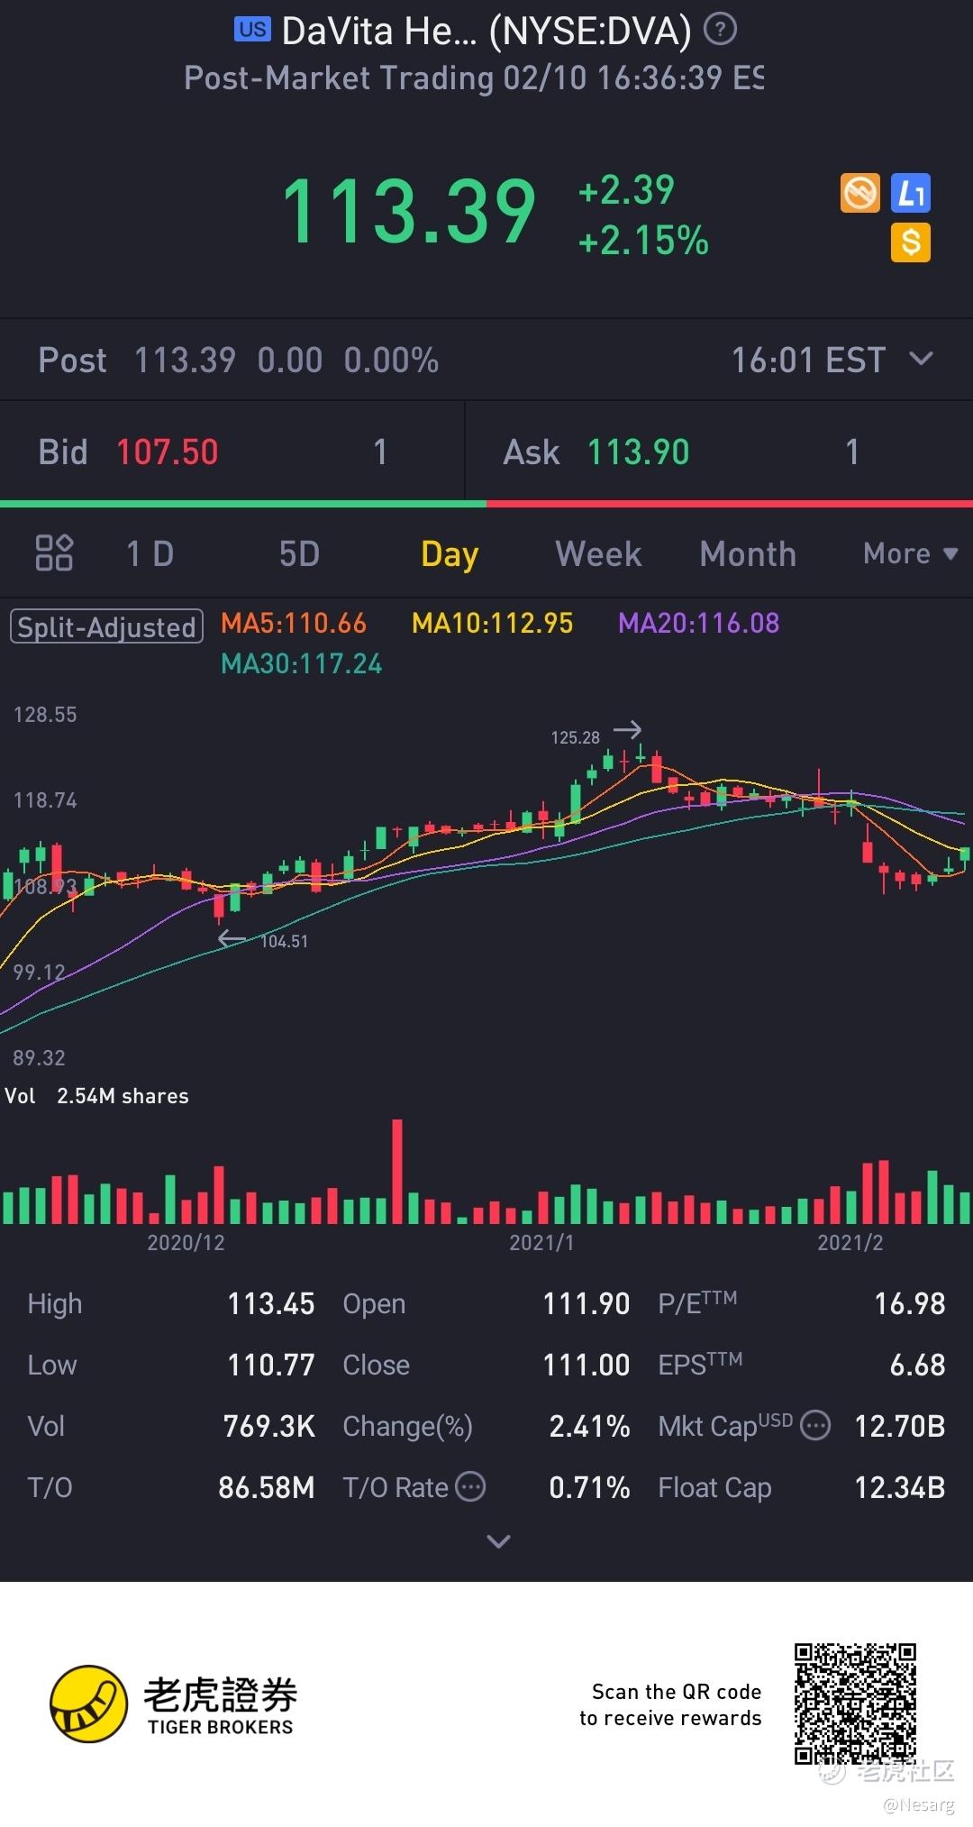Tap the Mkt Cap value 12.70B
Screen dimensions: 973x1827
[900, 1426]
